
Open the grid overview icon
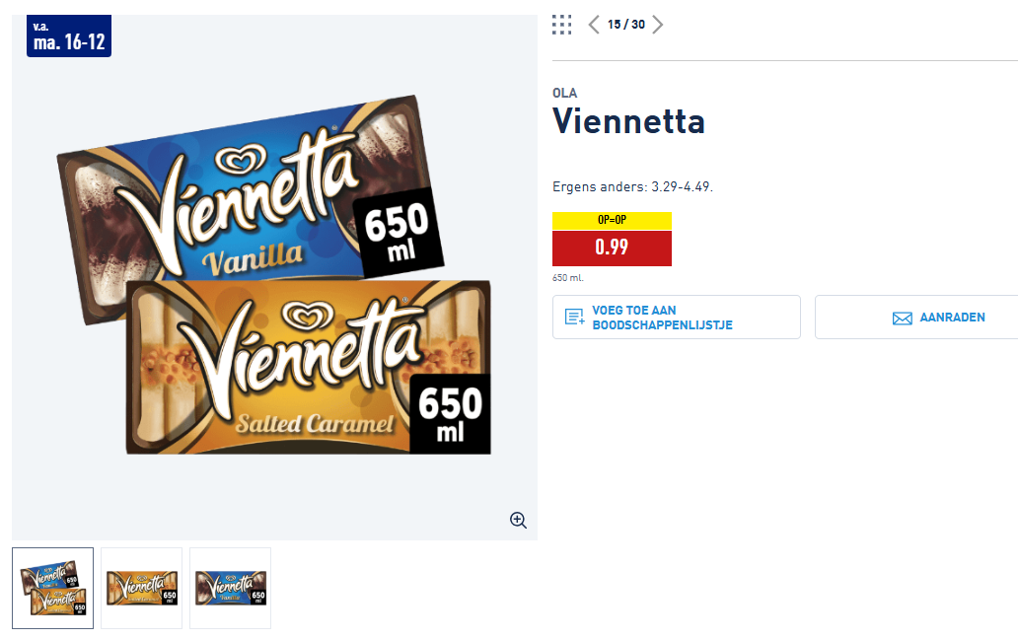tap(561, 25)
